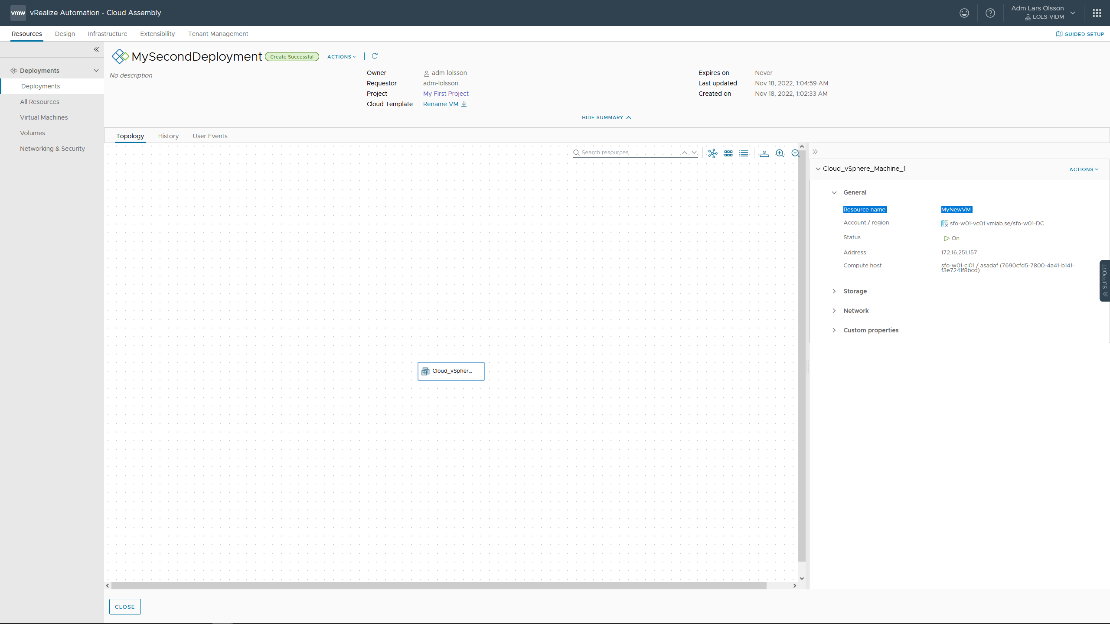
Task: Collapse the Deployments sidebar group
Action: pyautogui.click(x=96, y=71)
